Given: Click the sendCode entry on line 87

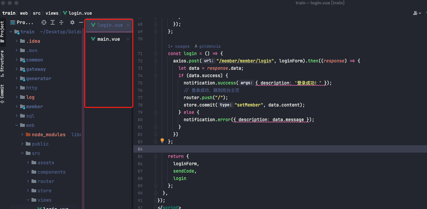Looking at the screenshot, I should coord(185,171).
